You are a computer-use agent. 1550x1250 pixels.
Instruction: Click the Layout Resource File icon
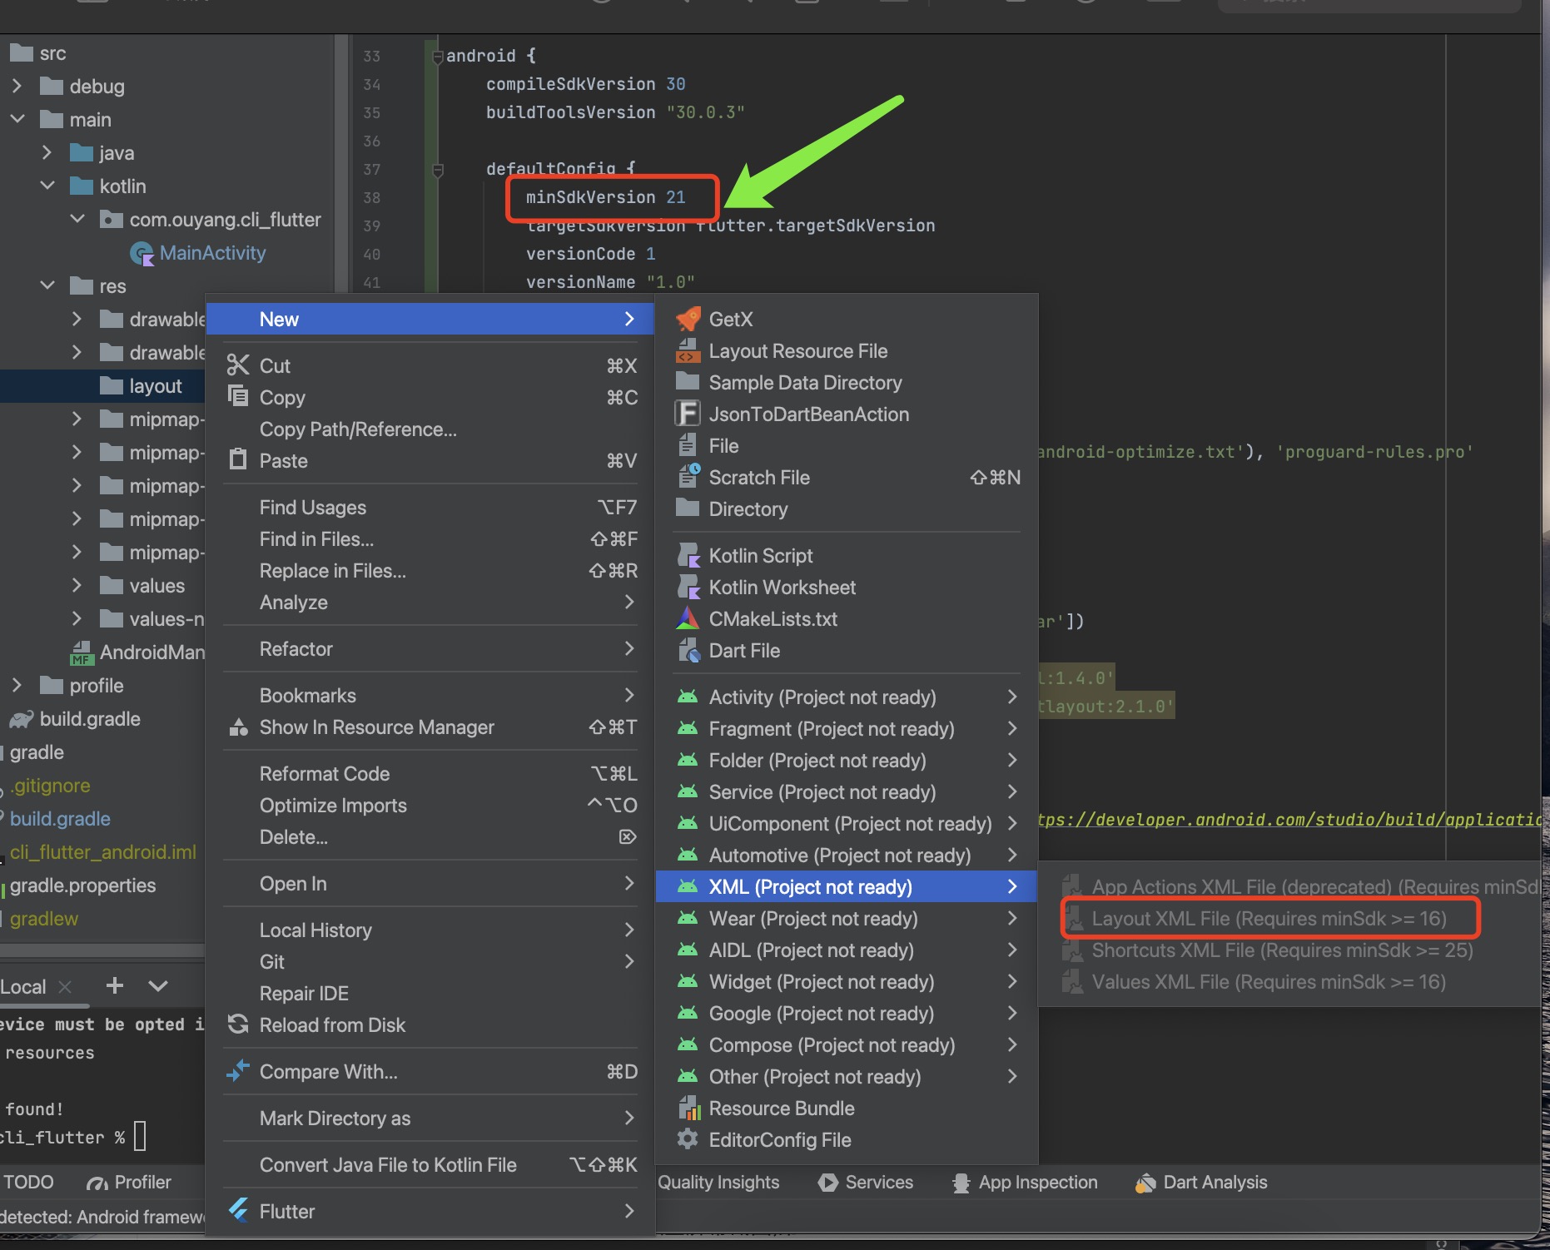pyautogui.click(x=688, y=350)
